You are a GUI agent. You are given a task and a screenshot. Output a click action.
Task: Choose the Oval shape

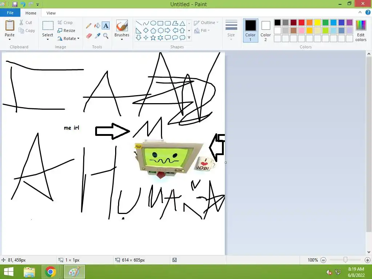pos(153,23)
